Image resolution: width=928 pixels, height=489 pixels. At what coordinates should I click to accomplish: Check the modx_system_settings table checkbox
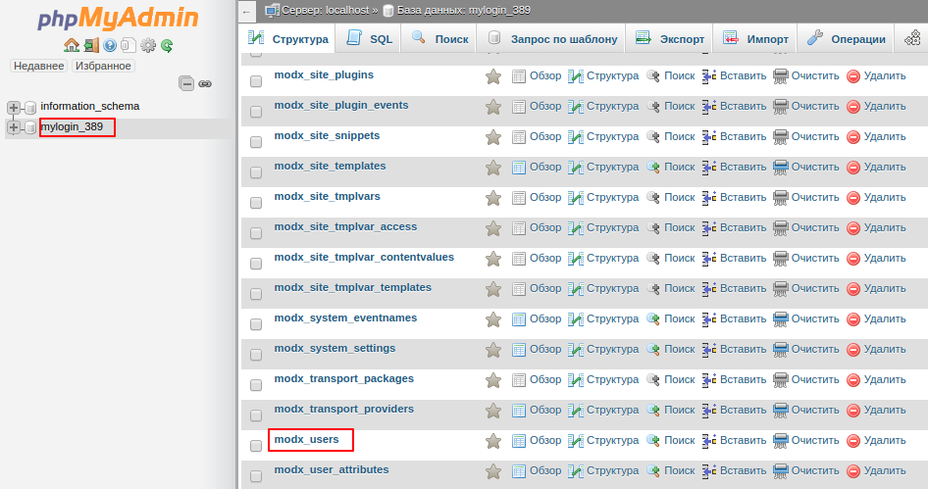click(256, 355)
